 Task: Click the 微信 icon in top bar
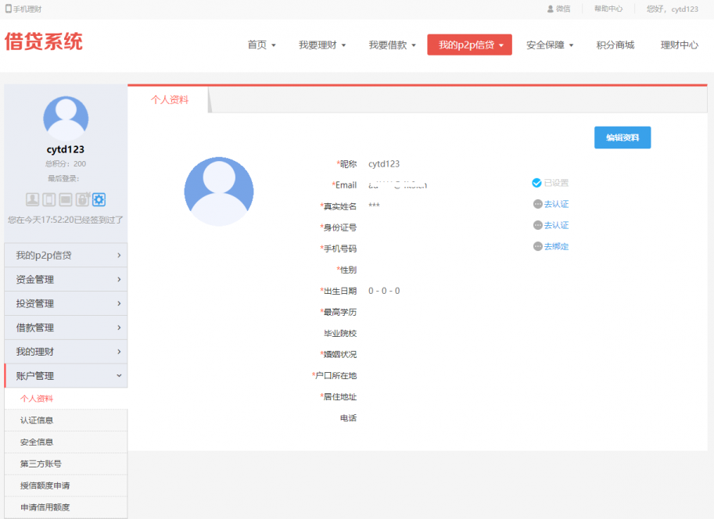(551, 9)
